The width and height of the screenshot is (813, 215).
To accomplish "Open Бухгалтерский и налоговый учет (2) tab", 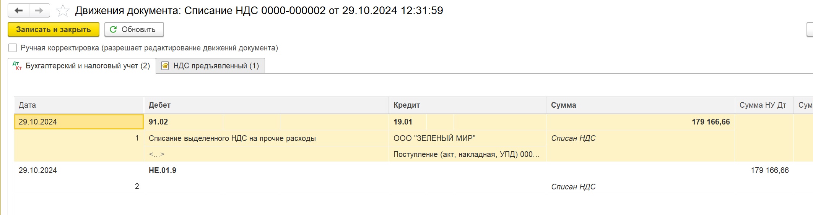I will (x=82, y=66).
